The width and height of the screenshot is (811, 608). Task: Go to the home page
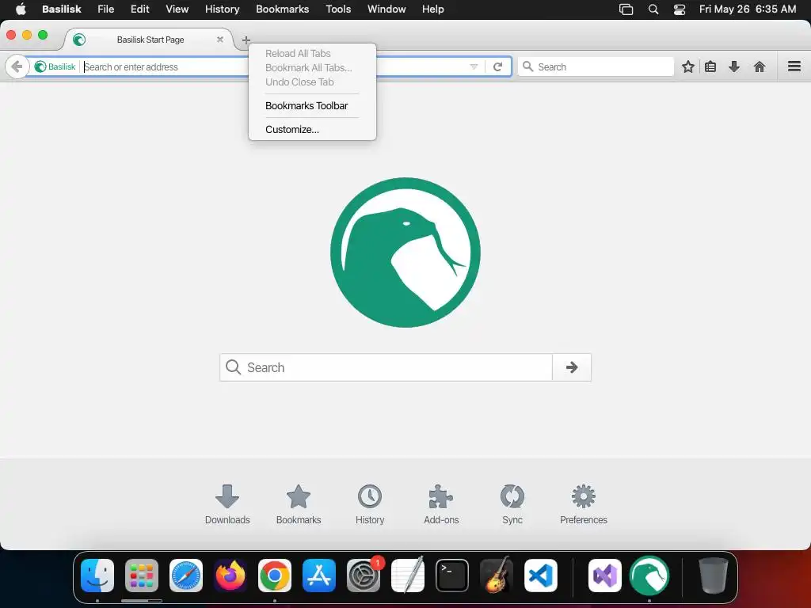click(x=760, y=66)
